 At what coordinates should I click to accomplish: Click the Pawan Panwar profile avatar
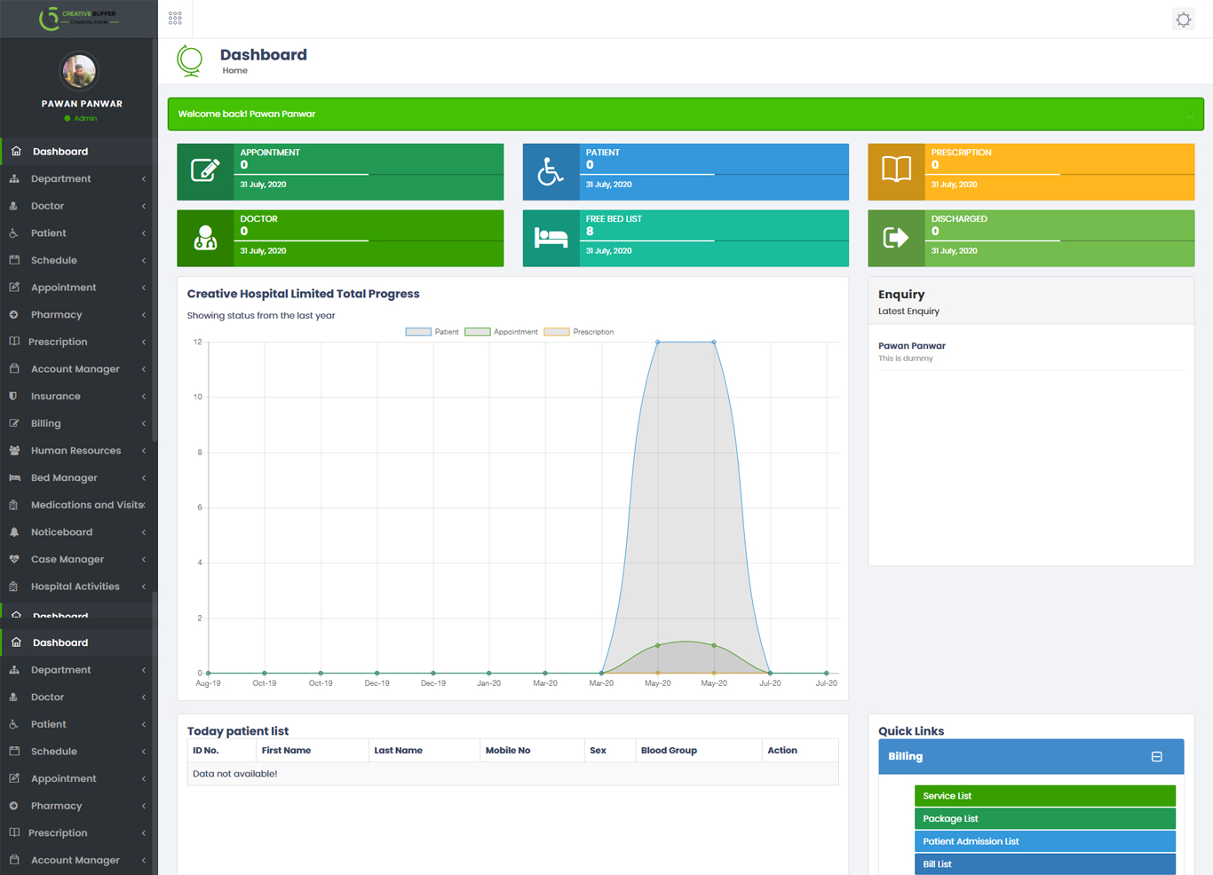79,71
